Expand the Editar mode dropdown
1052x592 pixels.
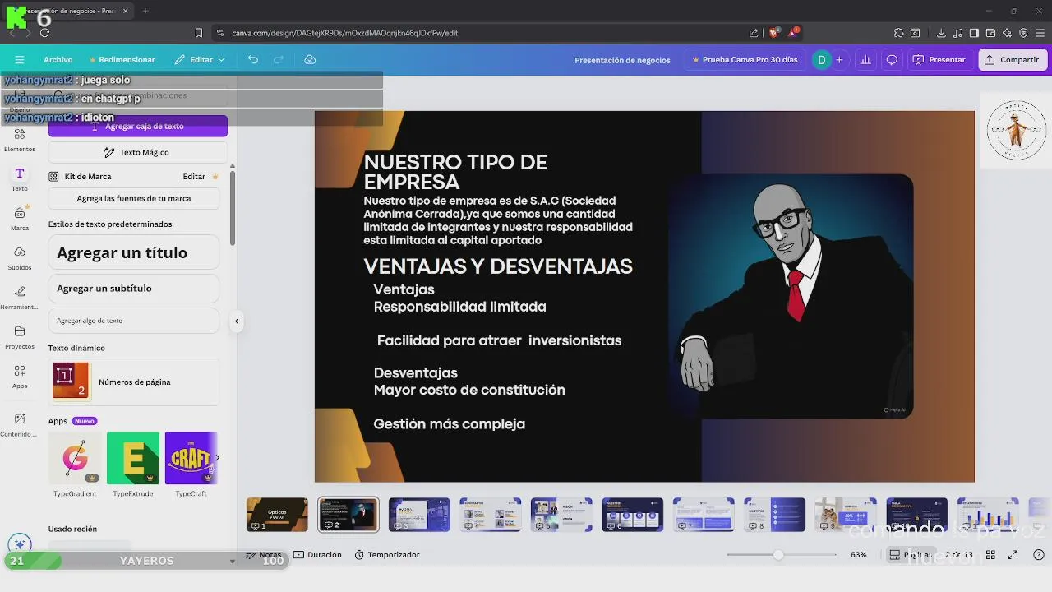200,60
